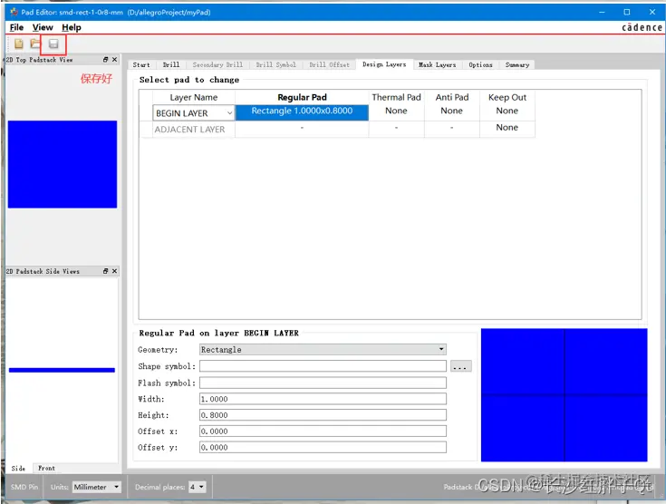Open the View menu
Image resolution: width=666 pixels, height=504 pixels.
tap(43, 27)
